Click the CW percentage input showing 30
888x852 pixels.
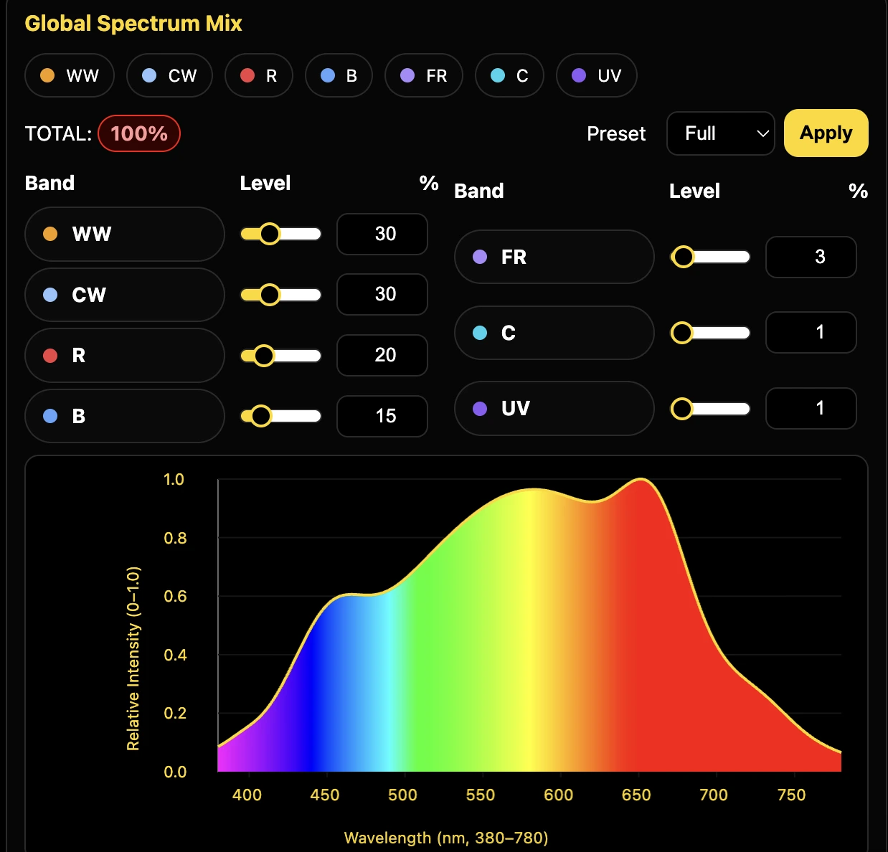pyautogui.click(x=382, y=294)
